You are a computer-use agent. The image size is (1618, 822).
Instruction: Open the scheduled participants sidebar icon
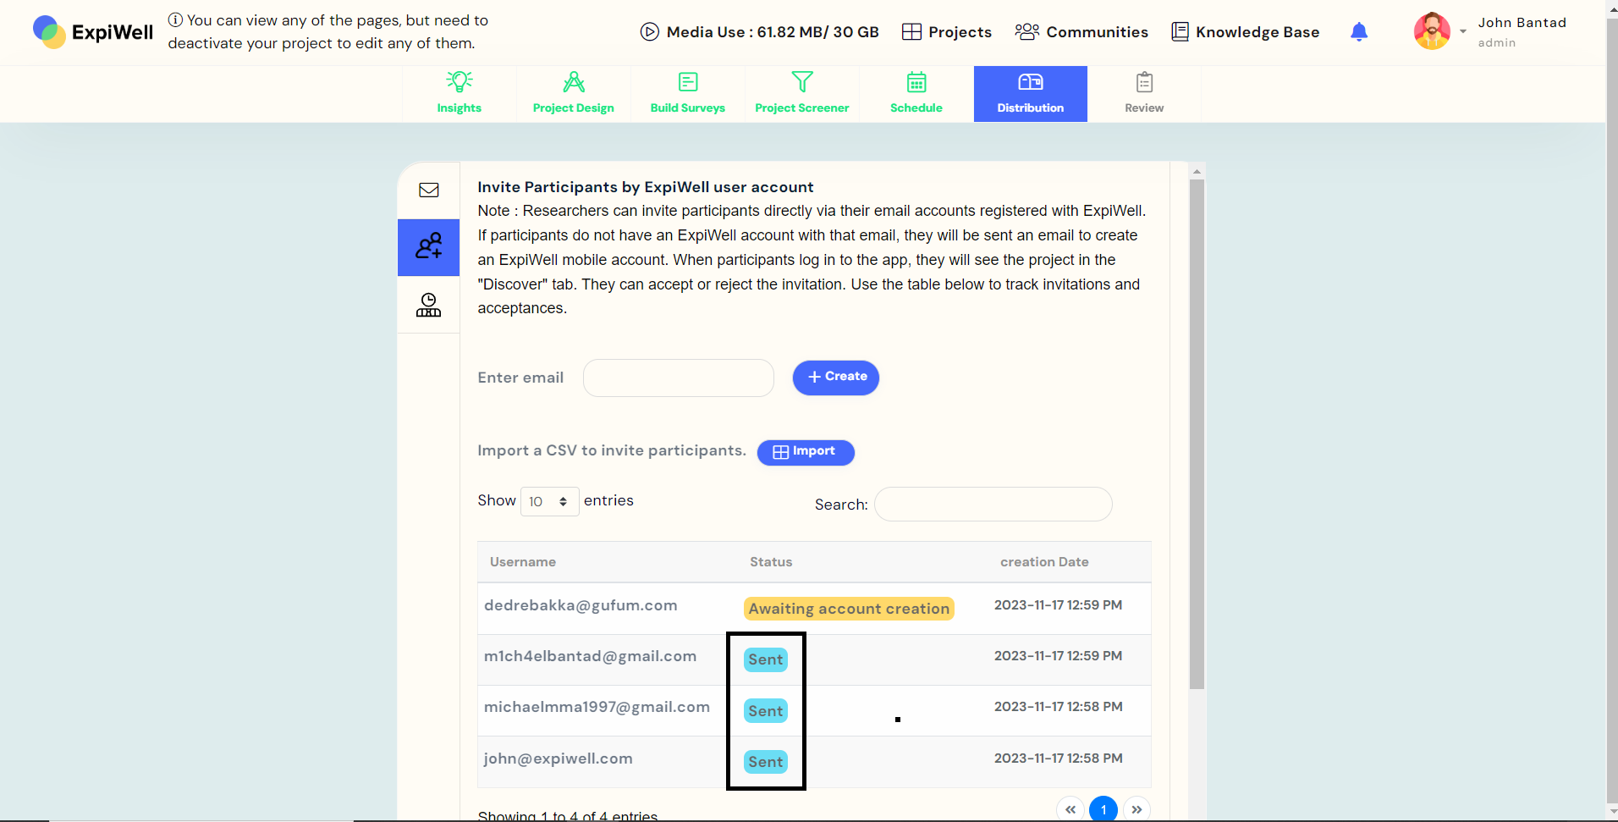[429, 305]
